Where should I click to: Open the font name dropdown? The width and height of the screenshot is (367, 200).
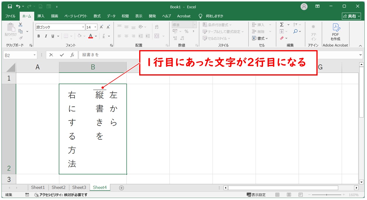pyautogui.click(x=83, y=27)
